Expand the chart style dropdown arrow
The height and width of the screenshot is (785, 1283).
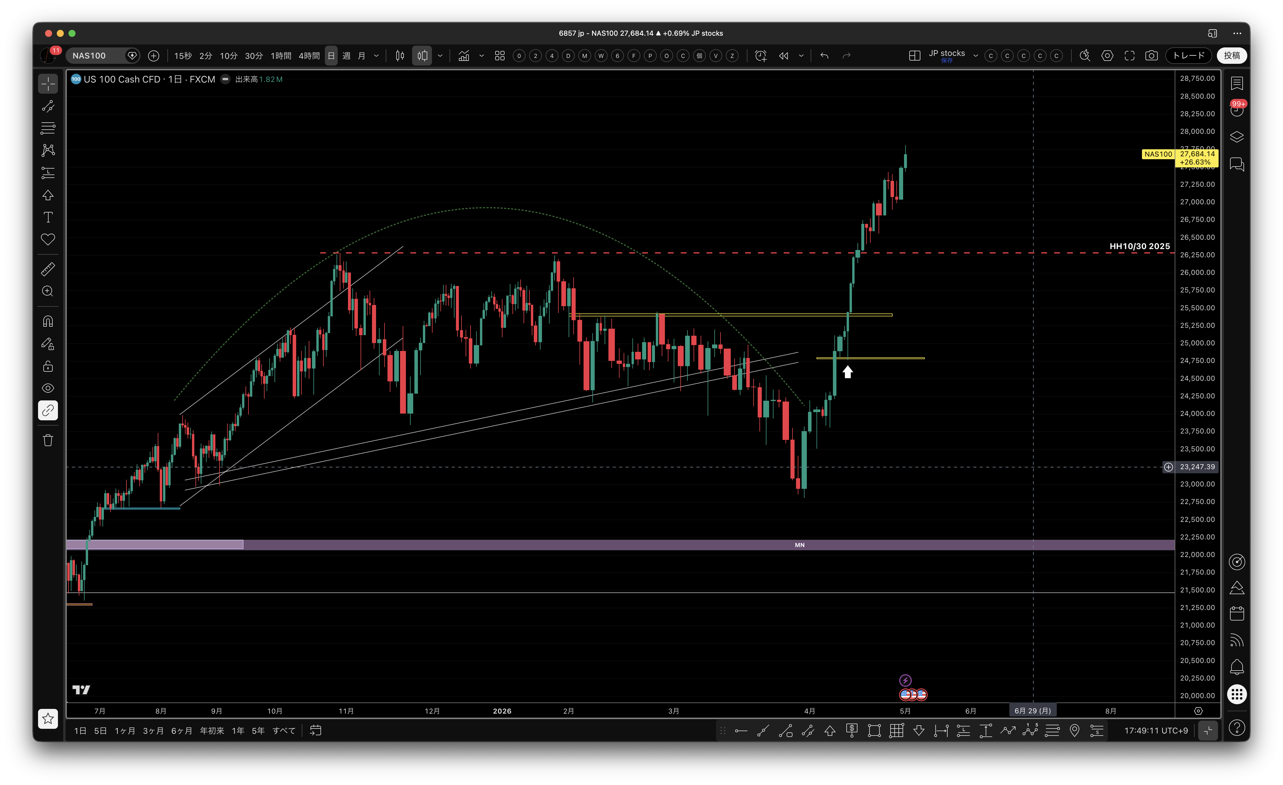[440, 56]
